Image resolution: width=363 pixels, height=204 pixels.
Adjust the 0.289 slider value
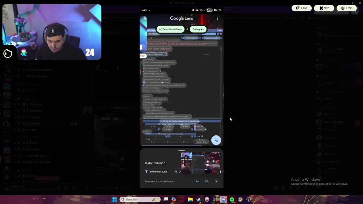(168, 129)
